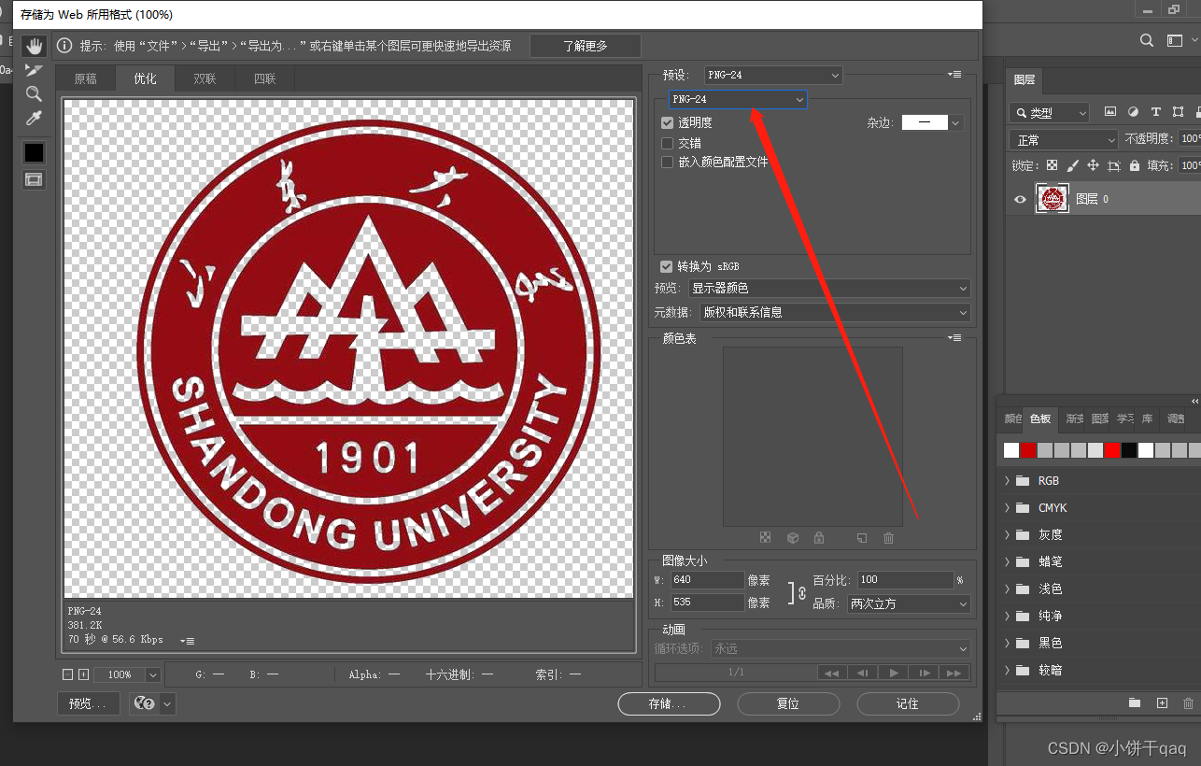Expand the 灰度 swatch folder
The height and width of the screenshot is (766, 1201).
coord(1007,534)
